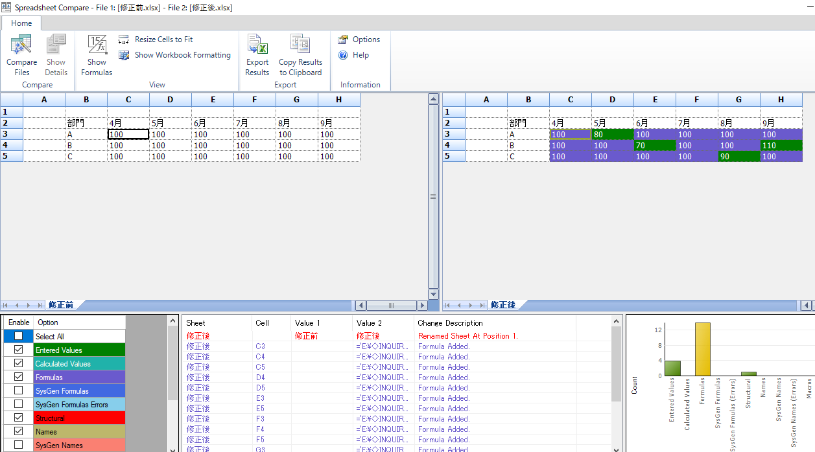The height and width of the screenshot is (452, 815).
Task: Uncheck the Entered Values checkbox
Action: [x=18, y=350]
